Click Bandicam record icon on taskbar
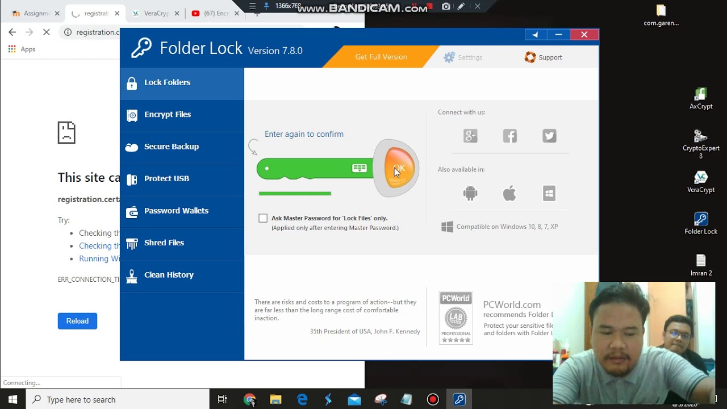 [433, 399]
